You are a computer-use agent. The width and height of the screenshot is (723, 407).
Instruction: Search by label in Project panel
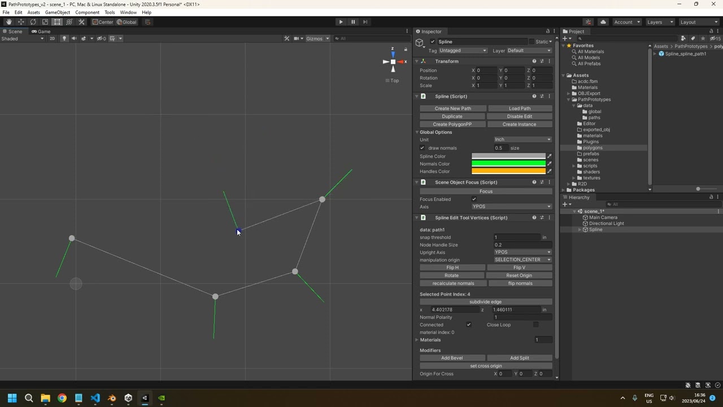click(x=693, y=38)
